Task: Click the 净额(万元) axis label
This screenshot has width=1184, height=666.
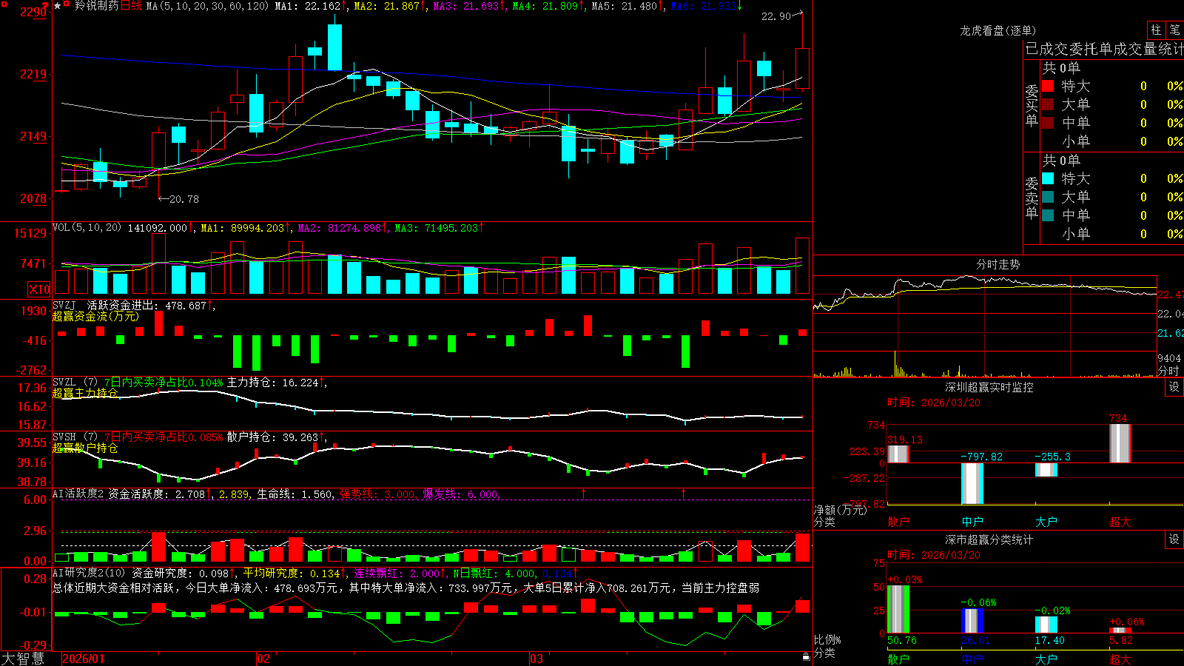Action: 841,510
